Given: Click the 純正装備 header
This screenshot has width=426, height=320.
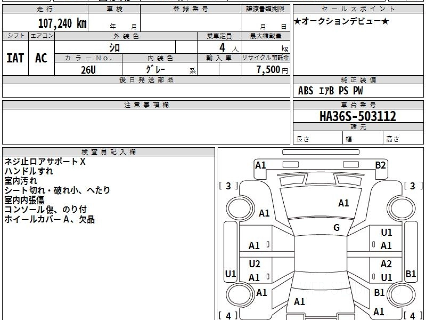Looking at the screenshot, I should [x=359, y=80].
